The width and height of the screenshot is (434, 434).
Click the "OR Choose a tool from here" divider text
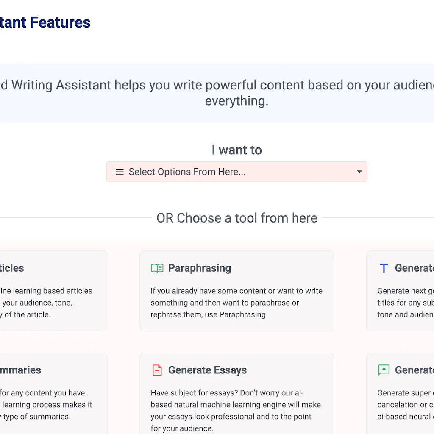[236, 218]
